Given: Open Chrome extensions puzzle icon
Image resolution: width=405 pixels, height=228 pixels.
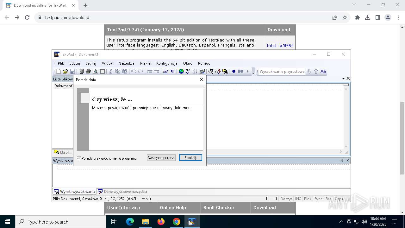Looking at the screenshot, I should click(x=358, y=17).
